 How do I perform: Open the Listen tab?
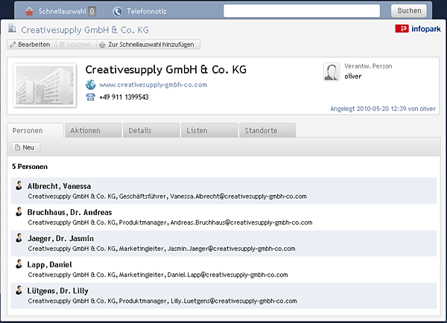[x=209, y=130]
